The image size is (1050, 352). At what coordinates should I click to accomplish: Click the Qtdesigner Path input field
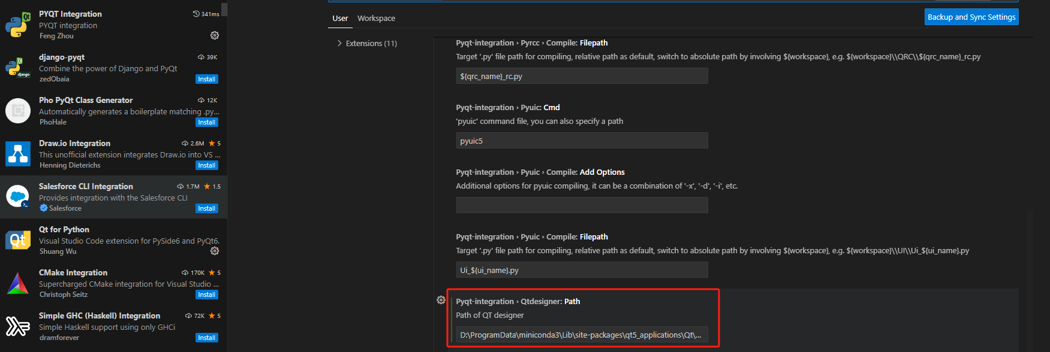tap(582, 335)
